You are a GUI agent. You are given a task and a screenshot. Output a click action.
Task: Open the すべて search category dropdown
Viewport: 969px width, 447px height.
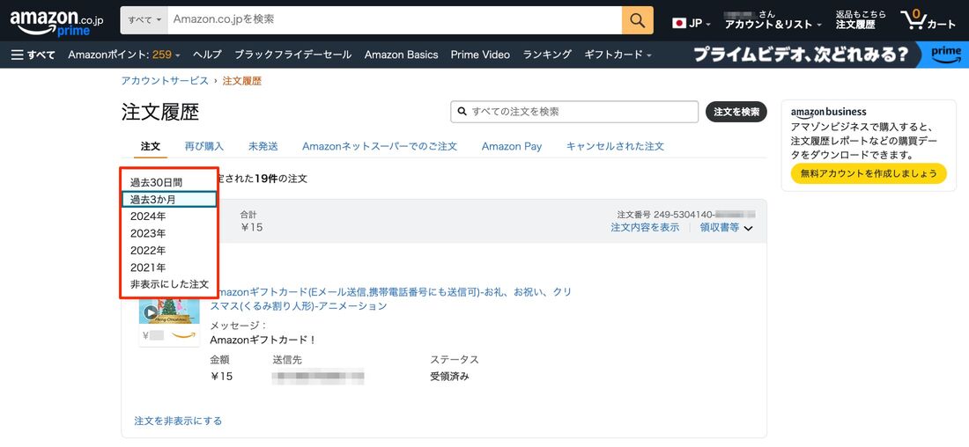[144, 20]
